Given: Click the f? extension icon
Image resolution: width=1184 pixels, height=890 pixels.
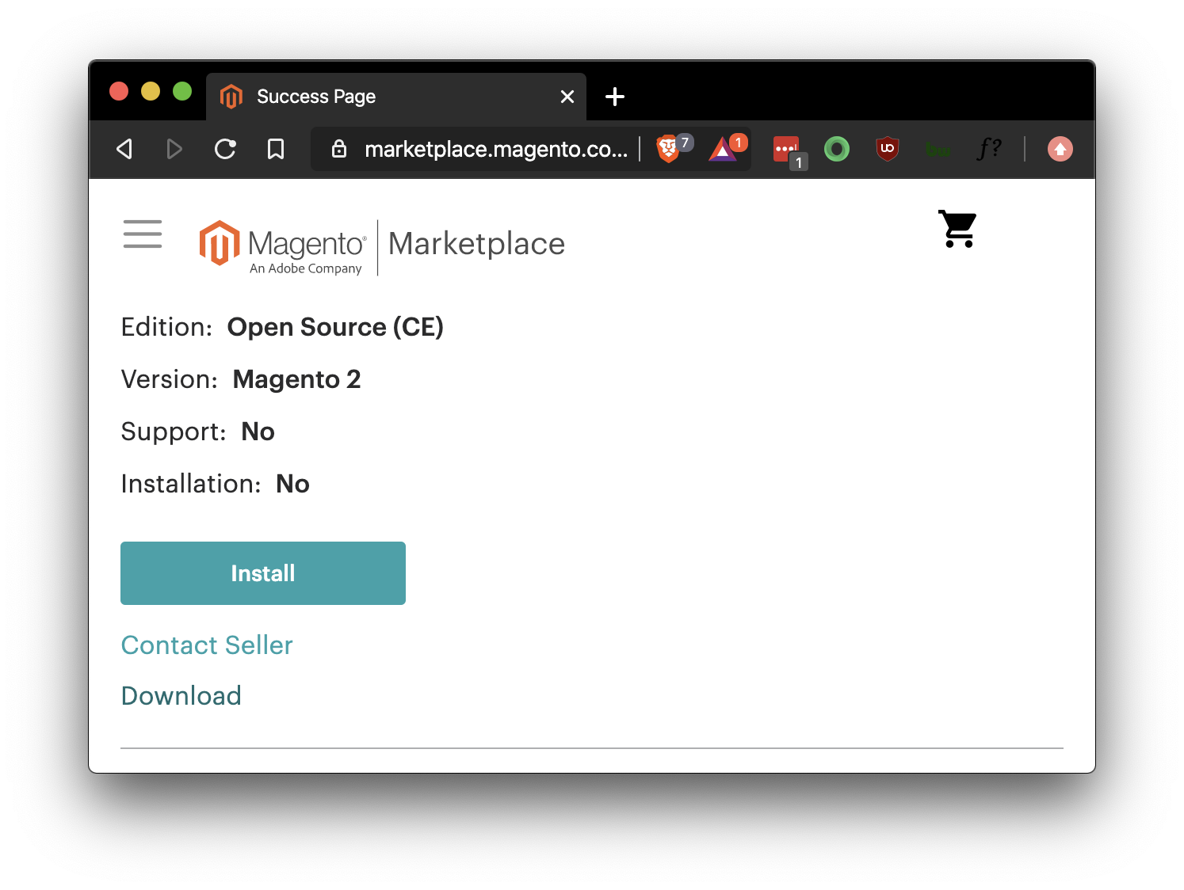Looking at the screenshot, I should coord(989,148).
